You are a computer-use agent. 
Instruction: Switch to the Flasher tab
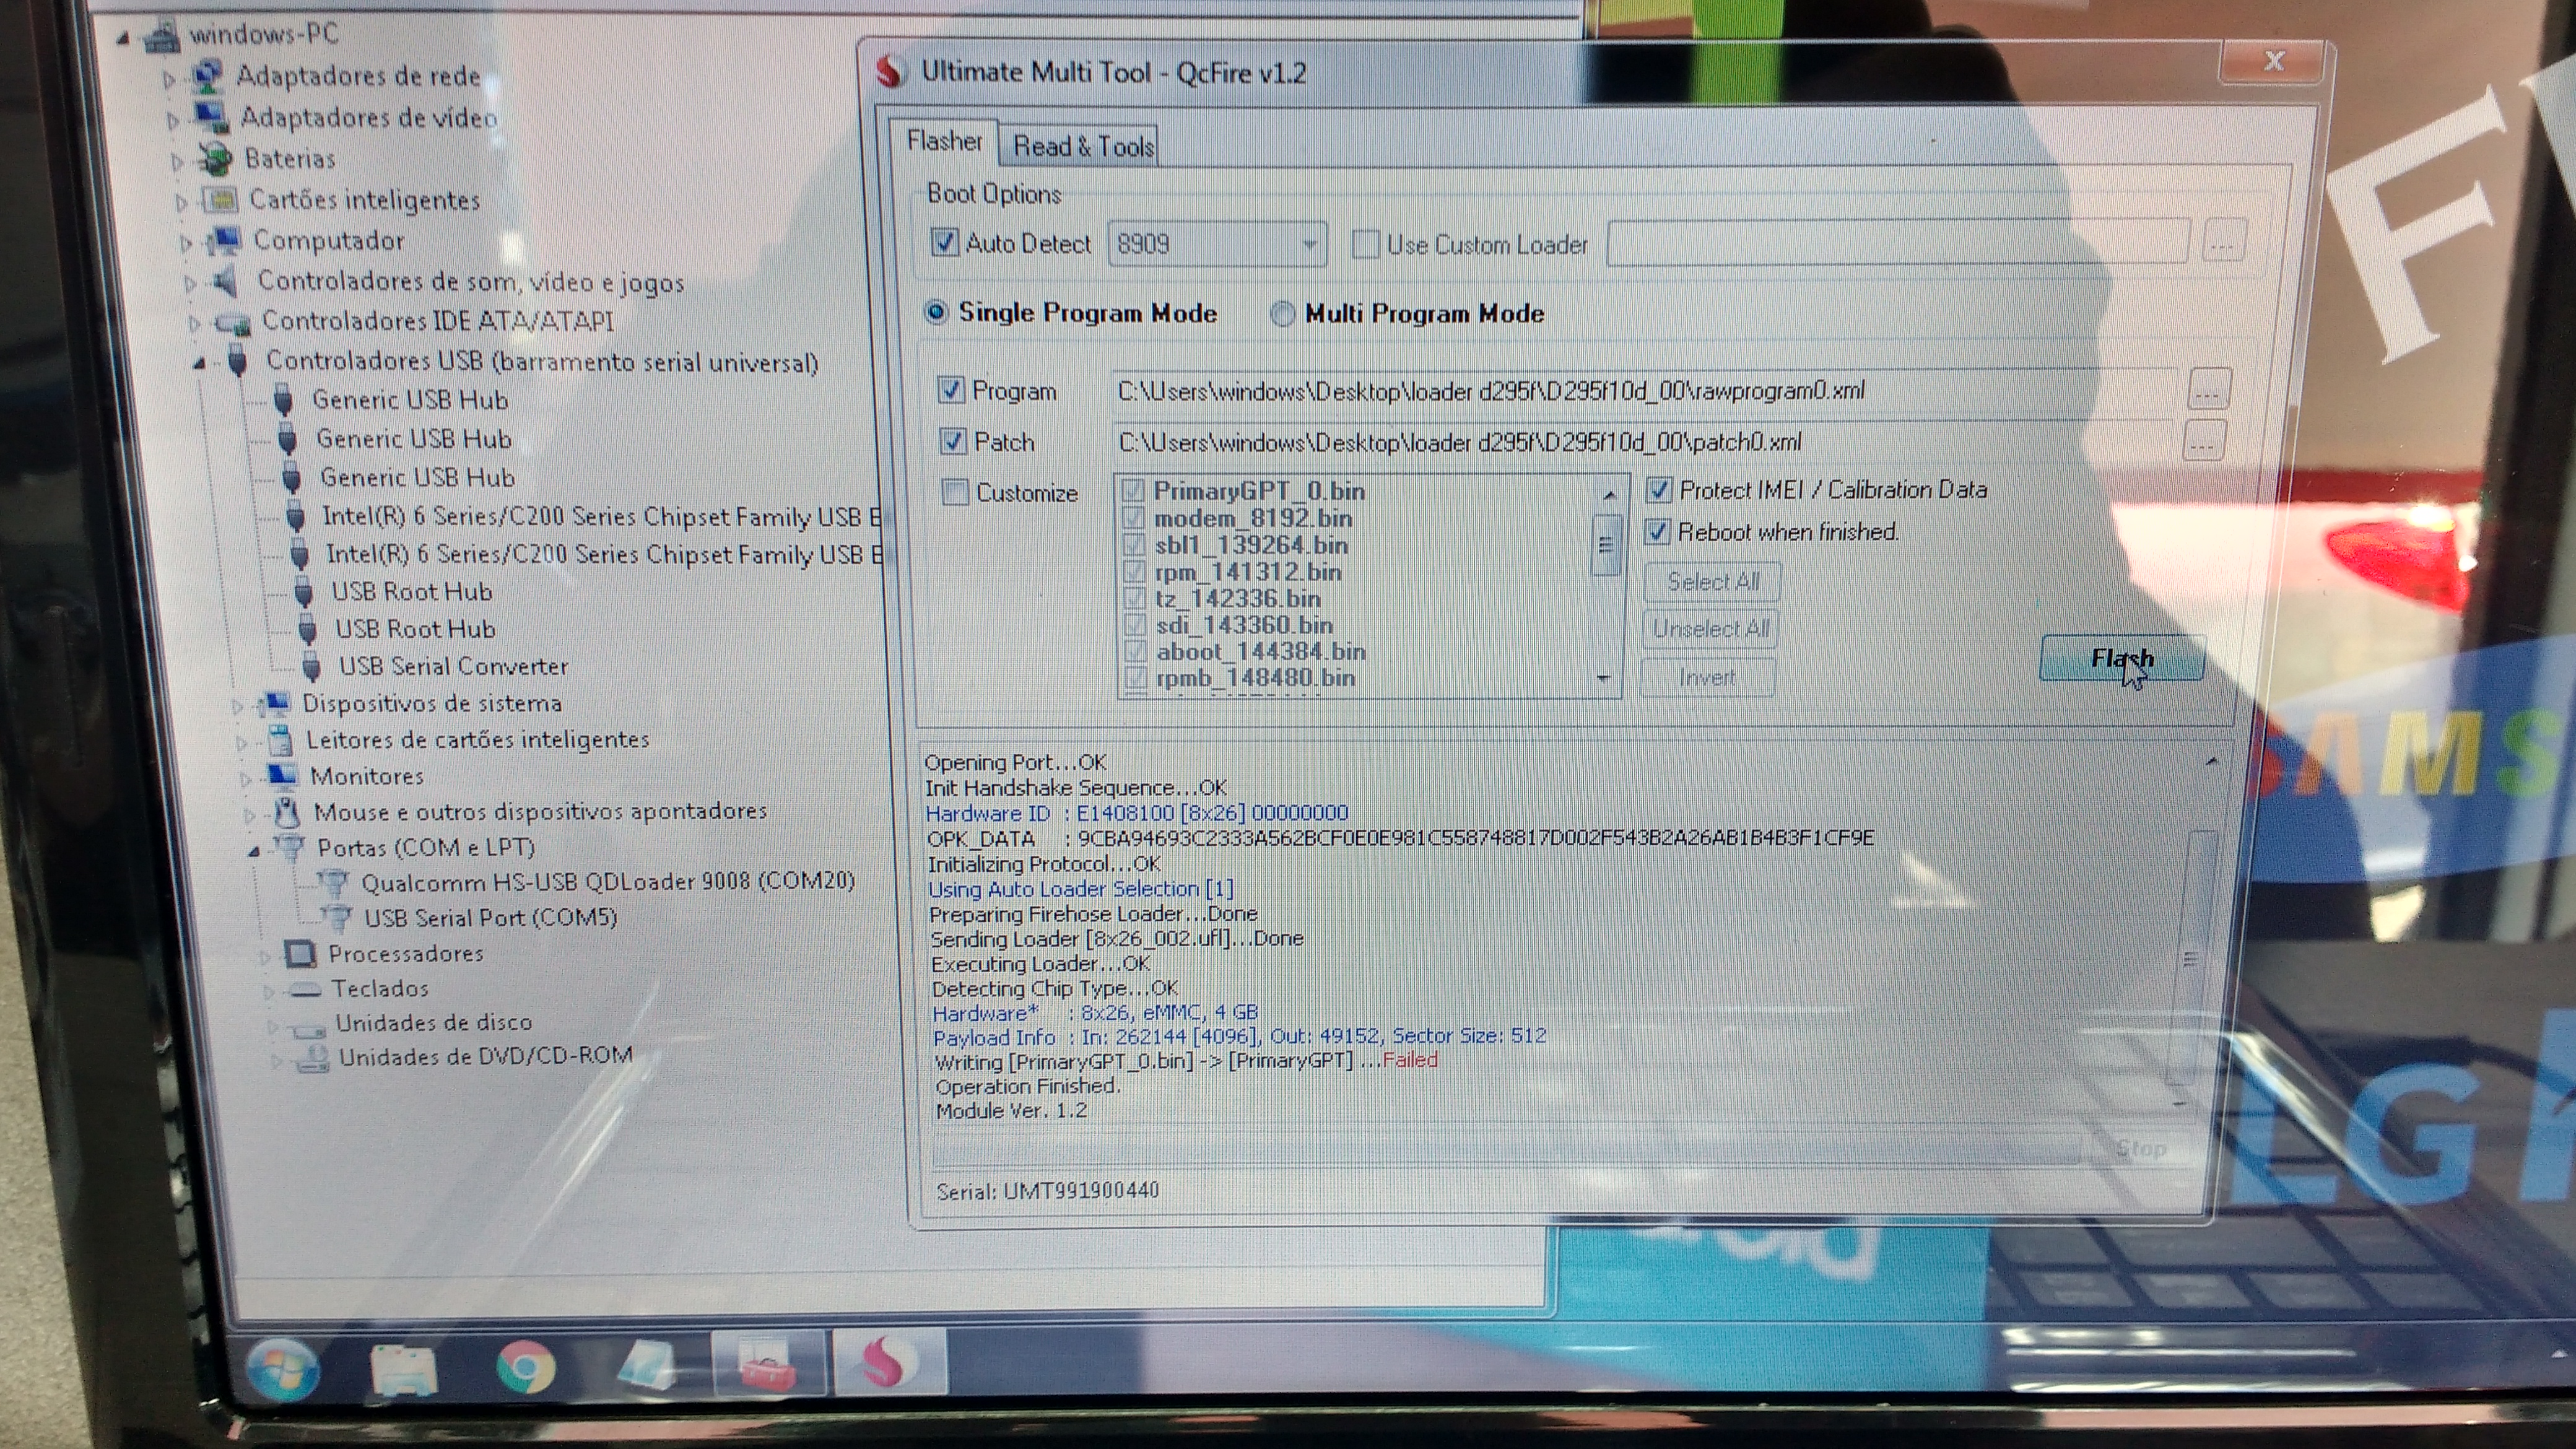tap(944, 141)
